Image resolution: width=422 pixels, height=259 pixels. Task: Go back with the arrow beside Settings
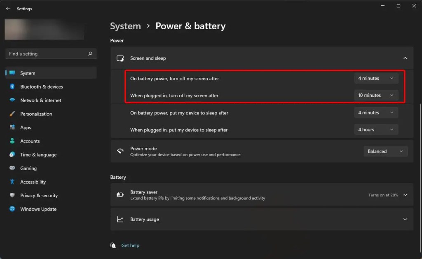point(8,9)
